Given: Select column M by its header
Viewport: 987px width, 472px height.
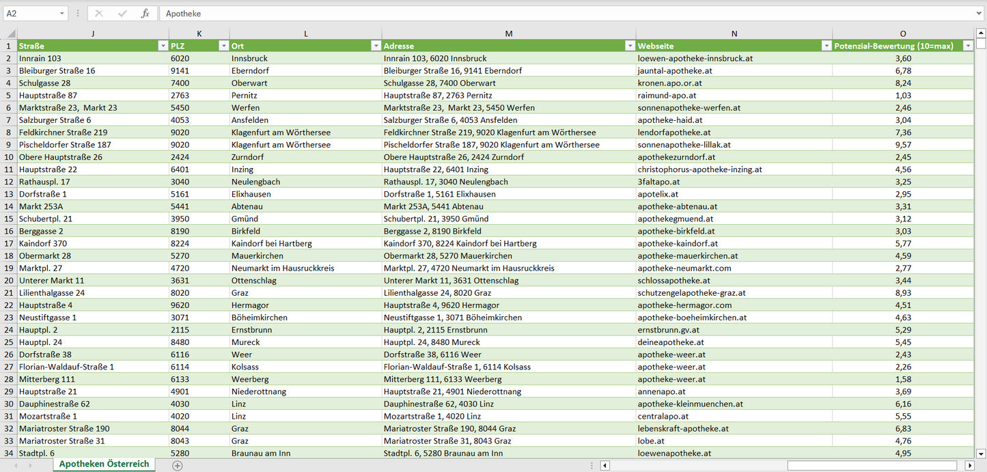Looking at the screenshot, I should 509,33.
